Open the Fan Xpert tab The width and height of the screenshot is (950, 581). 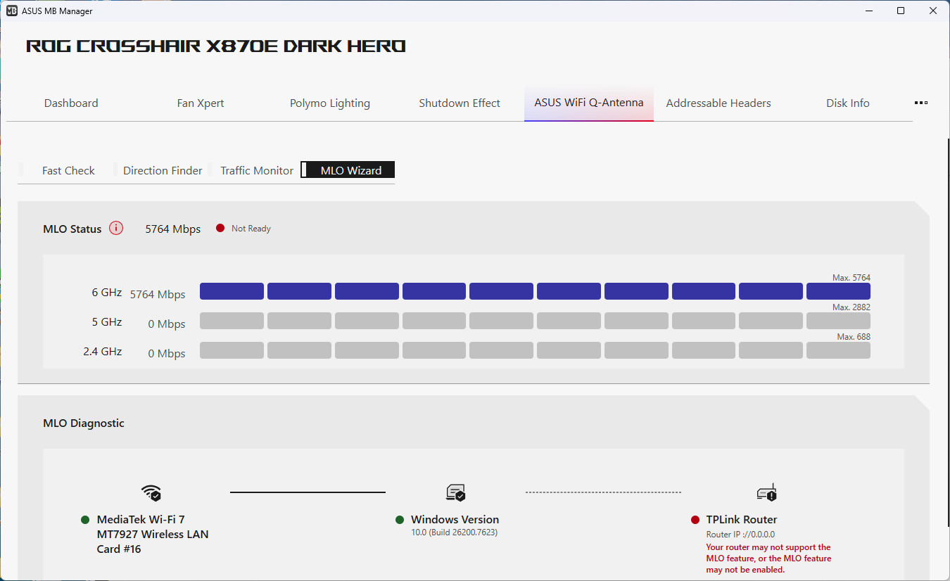201,103
